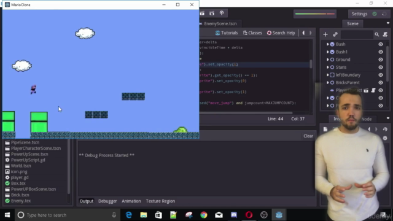Select the Scene dock tab
Viewport: 393px width, 221px height.
point(352,23)
